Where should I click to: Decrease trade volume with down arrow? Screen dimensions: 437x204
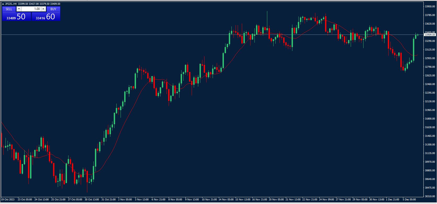[19, 9]
